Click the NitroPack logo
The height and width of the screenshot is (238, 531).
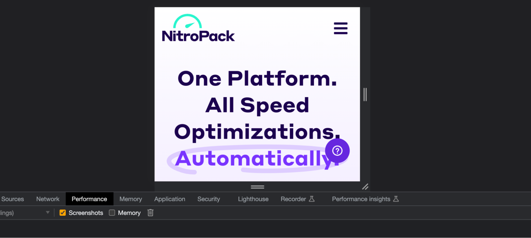[198, 28]
